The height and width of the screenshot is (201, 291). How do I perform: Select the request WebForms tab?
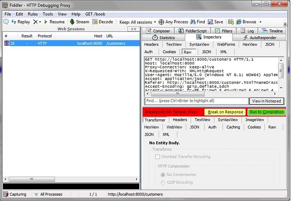tap(226, 44)
